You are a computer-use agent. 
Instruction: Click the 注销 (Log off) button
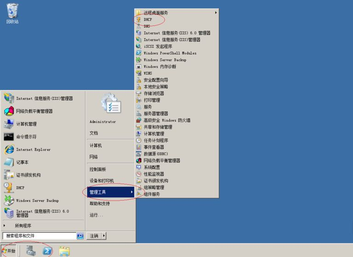pyautogui.click(x=94, y=236)
